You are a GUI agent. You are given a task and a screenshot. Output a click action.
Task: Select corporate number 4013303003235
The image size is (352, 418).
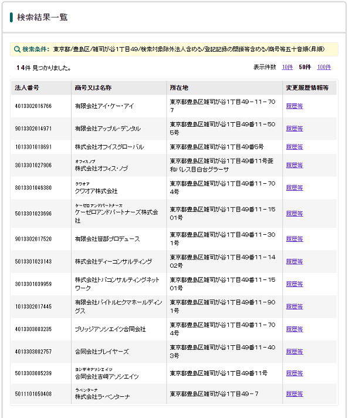point(33,329)
